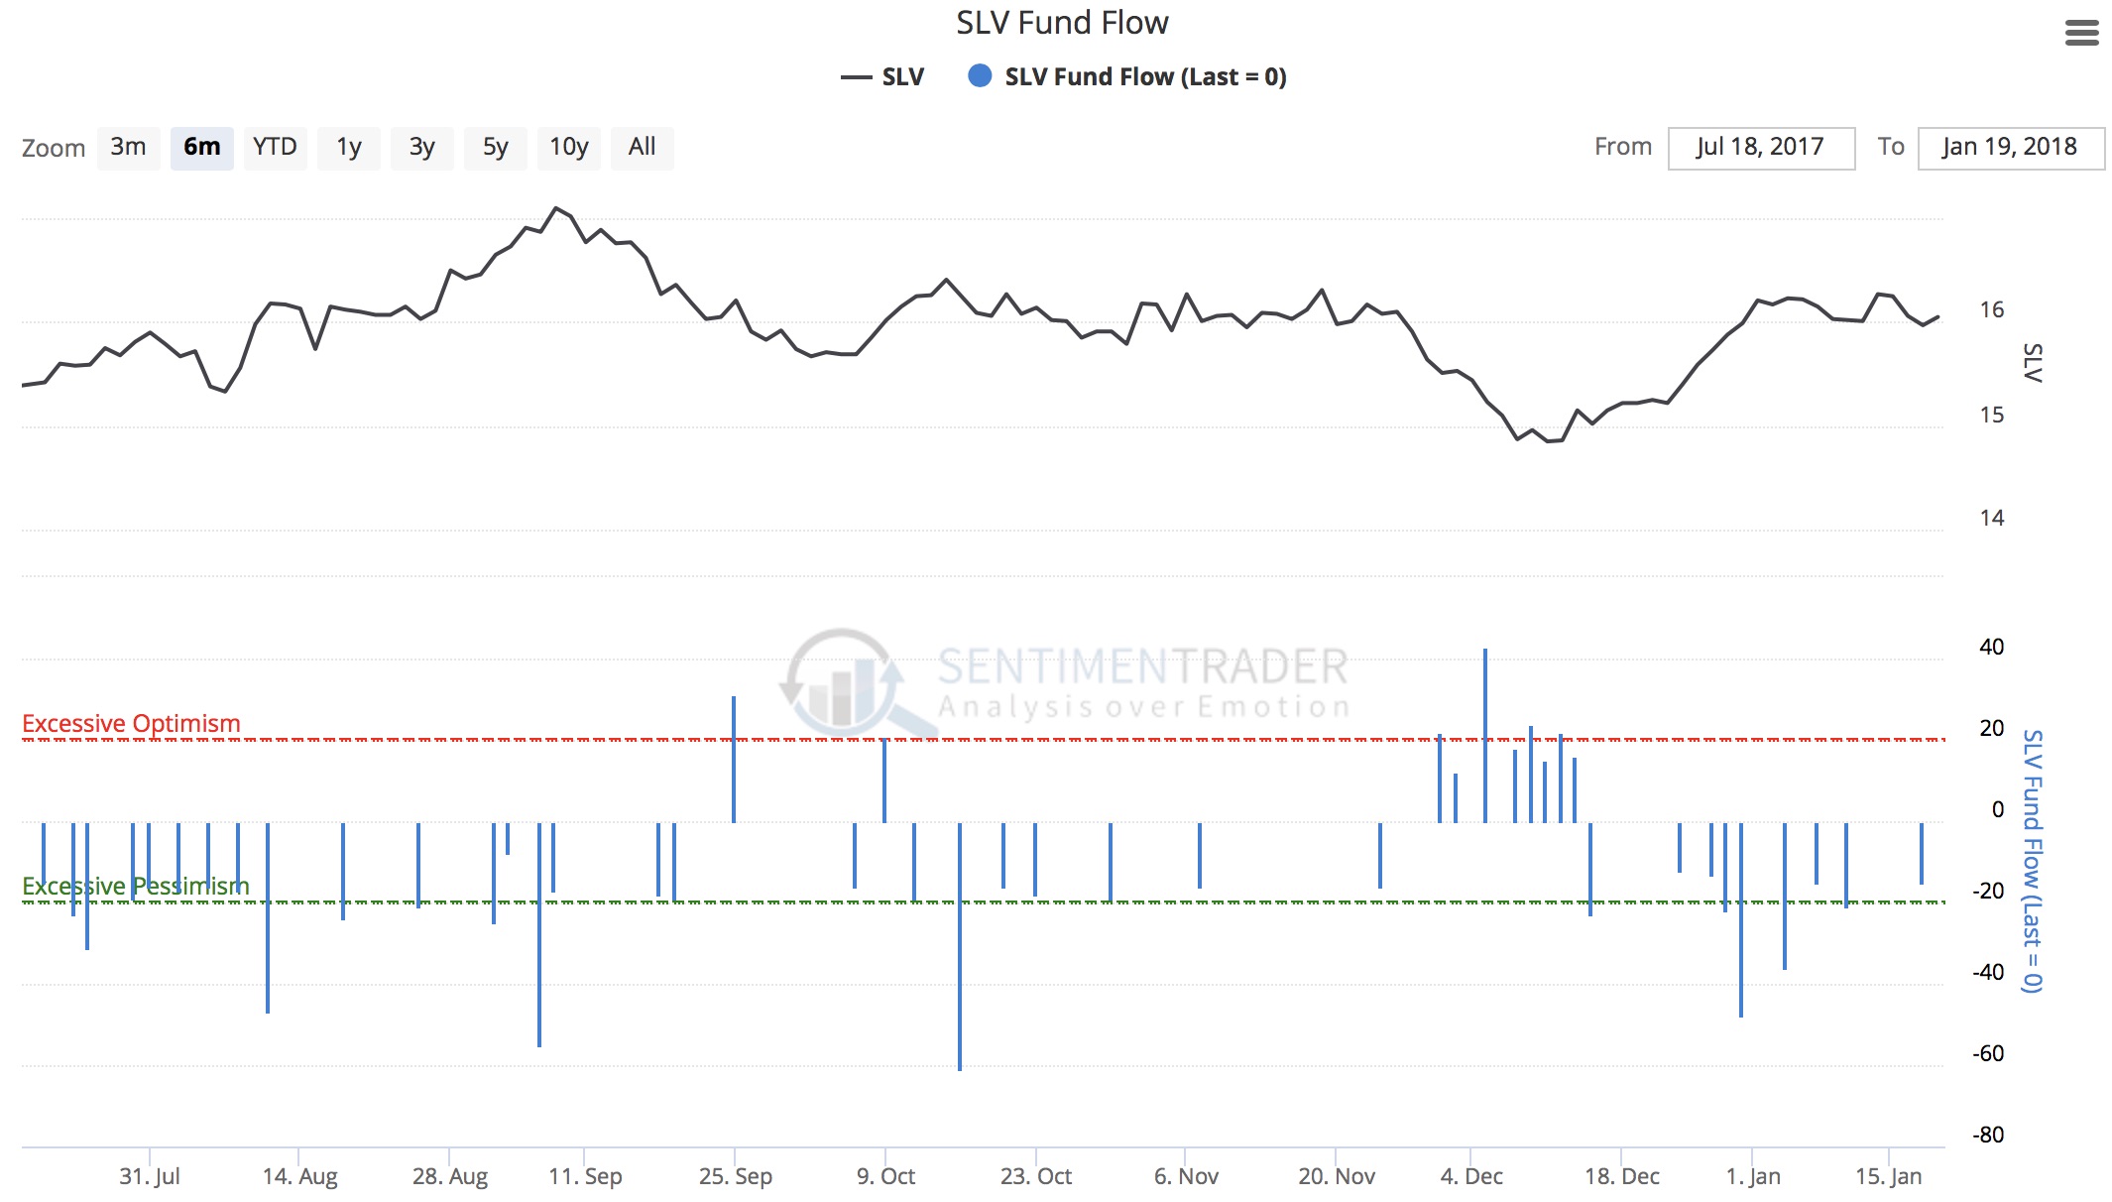This screenshot has height=1202, width=2112.
Task: Set zoom range to 1y
Action: coord(348,148)
